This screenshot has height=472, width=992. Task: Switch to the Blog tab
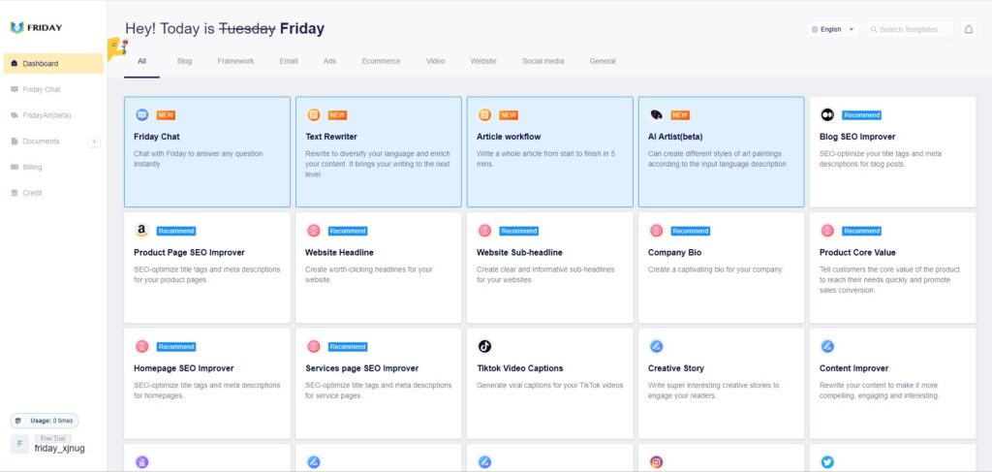coord(184,61)
